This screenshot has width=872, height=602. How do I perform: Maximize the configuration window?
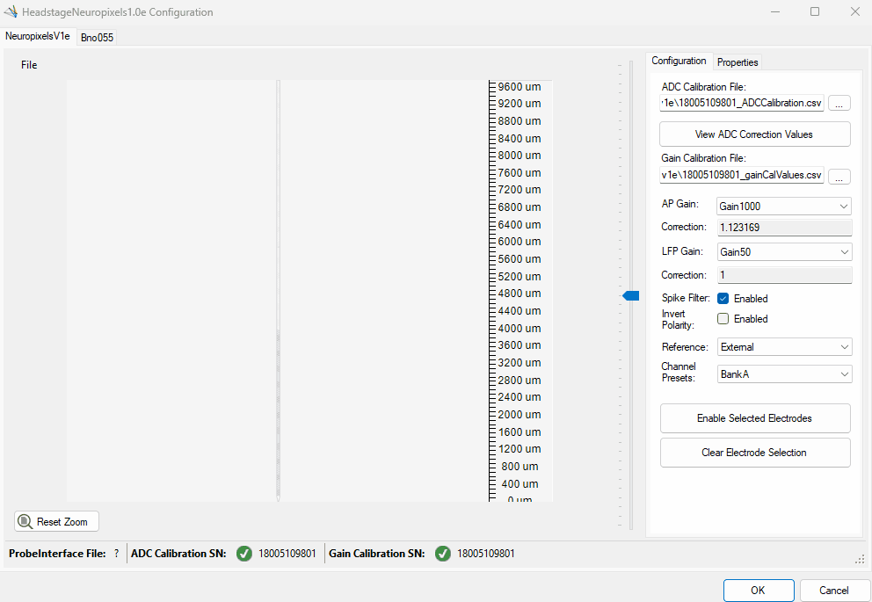click(814, 12)
